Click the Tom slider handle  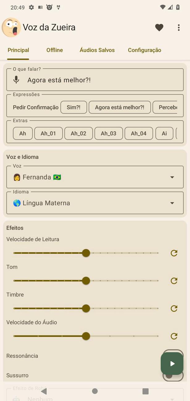click(86, 281)
